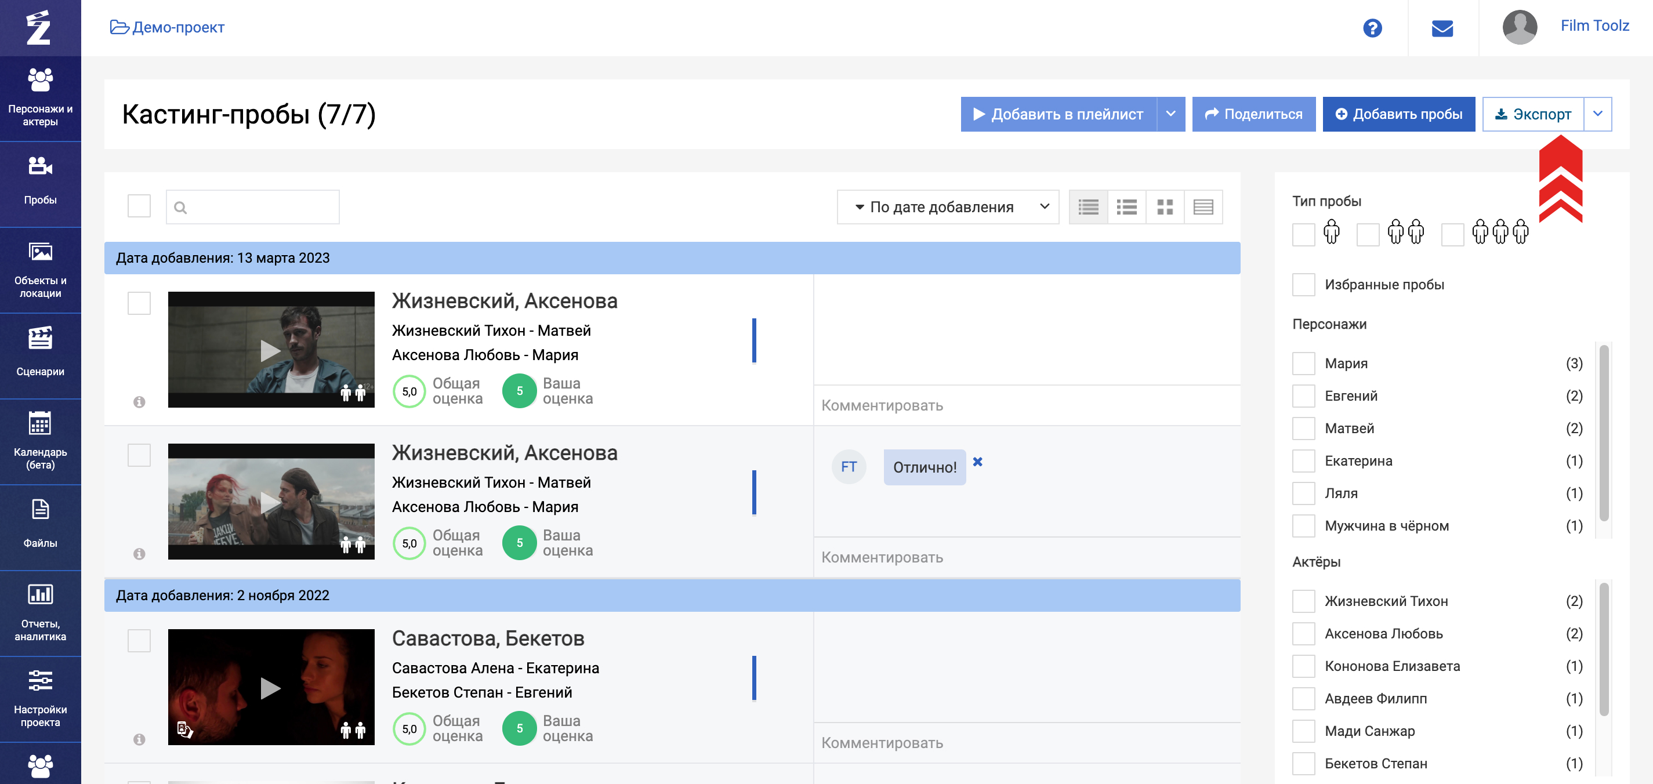Open the Демо-проект link
Image resolution: width=1653 pixels, height=784 pixels.
point(168,28)
